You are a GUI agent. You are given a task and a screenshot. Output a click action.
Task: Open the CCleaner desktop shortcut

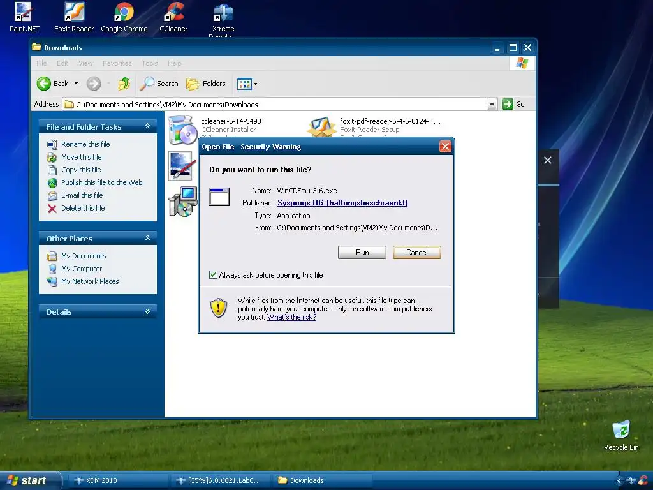point(173,17)
